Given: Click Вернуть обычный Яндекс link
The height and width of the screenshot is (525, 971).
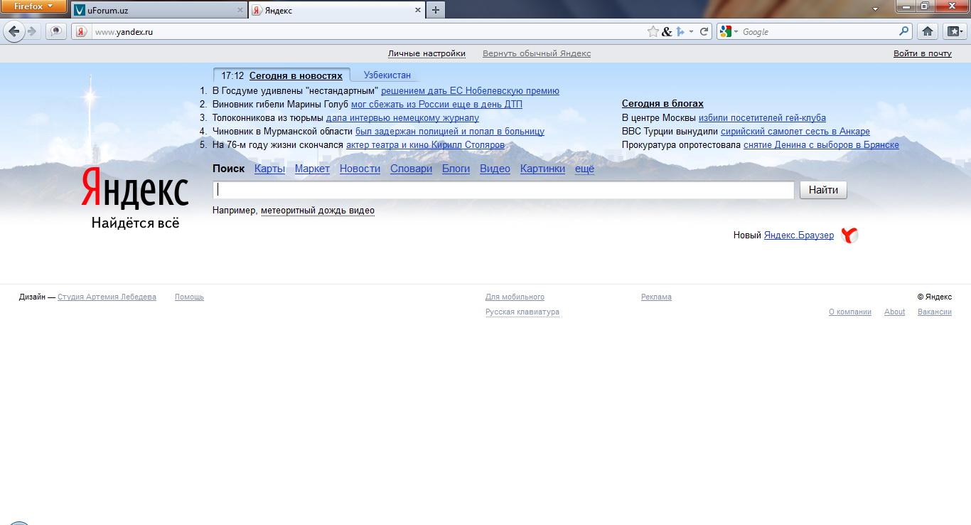Looking at the screenshot, I should tap(537, 53).
